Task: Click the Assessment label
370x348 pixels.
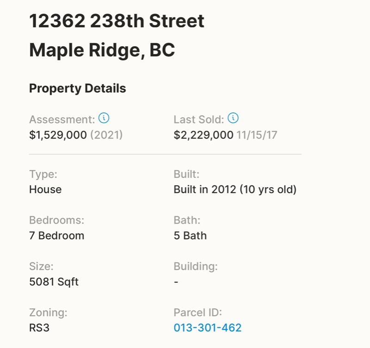Action: click(x=62, y=119)
